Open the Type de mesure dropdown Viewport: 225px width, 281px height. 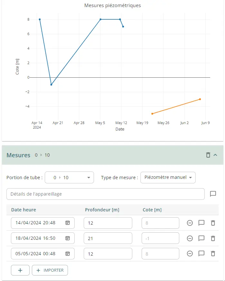168,178
